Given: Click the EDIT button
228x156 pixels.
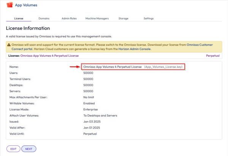Looking at the screenshot, I should 13,149.
